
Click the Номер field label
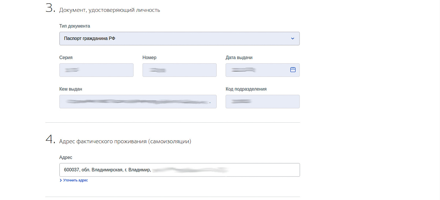pyautogui.click(x=149, y=58)
